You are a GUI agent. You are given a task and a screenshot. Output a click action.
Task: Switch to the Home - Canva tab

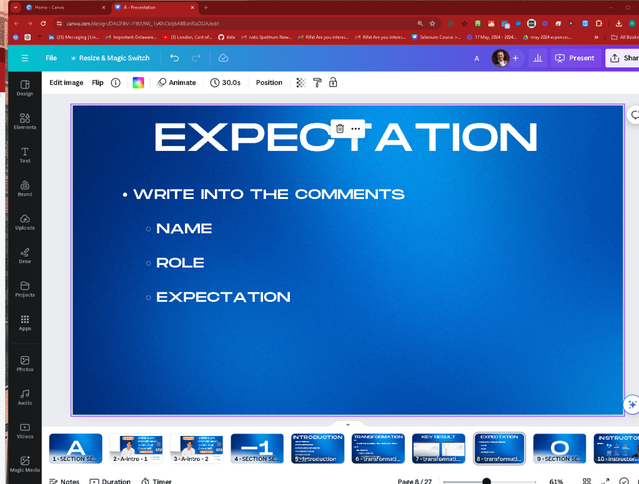click(62, 7)
